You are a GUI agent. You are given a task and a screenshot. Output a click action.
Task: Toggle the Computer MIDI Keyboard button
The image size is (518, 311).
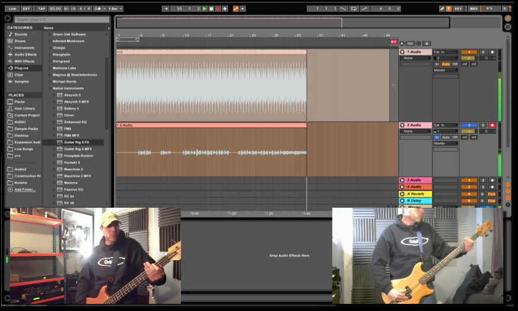point(449,8)
